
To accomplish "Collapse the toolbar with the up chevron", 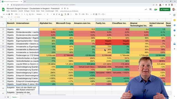I will click(170, 14).
